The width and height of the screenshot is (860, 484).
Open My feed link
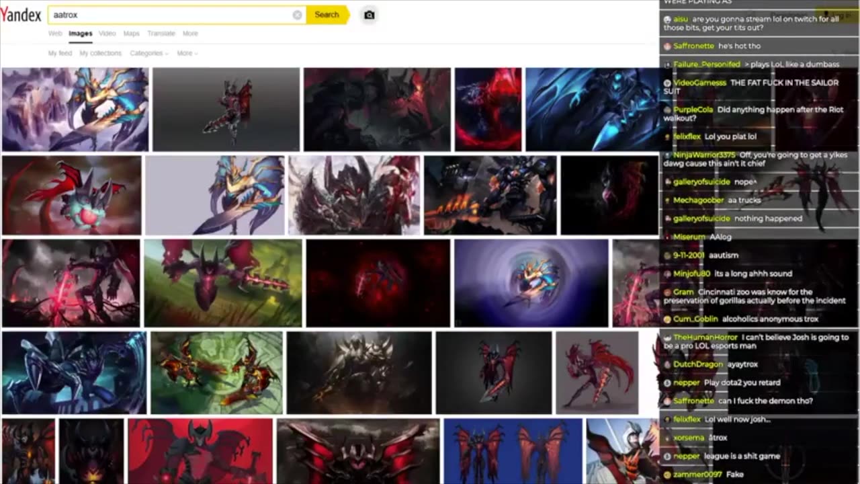pyautogui.click(x=60, y=53)
